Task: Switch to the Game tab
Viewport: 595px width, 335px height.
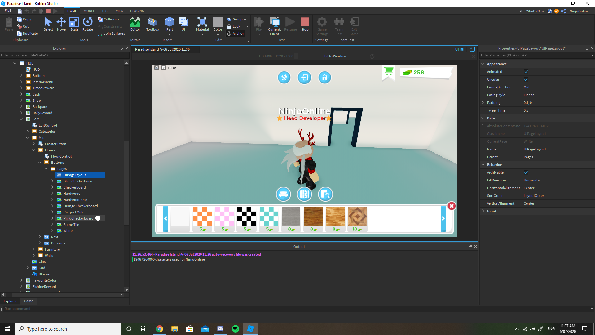Action: pos(28,301)
